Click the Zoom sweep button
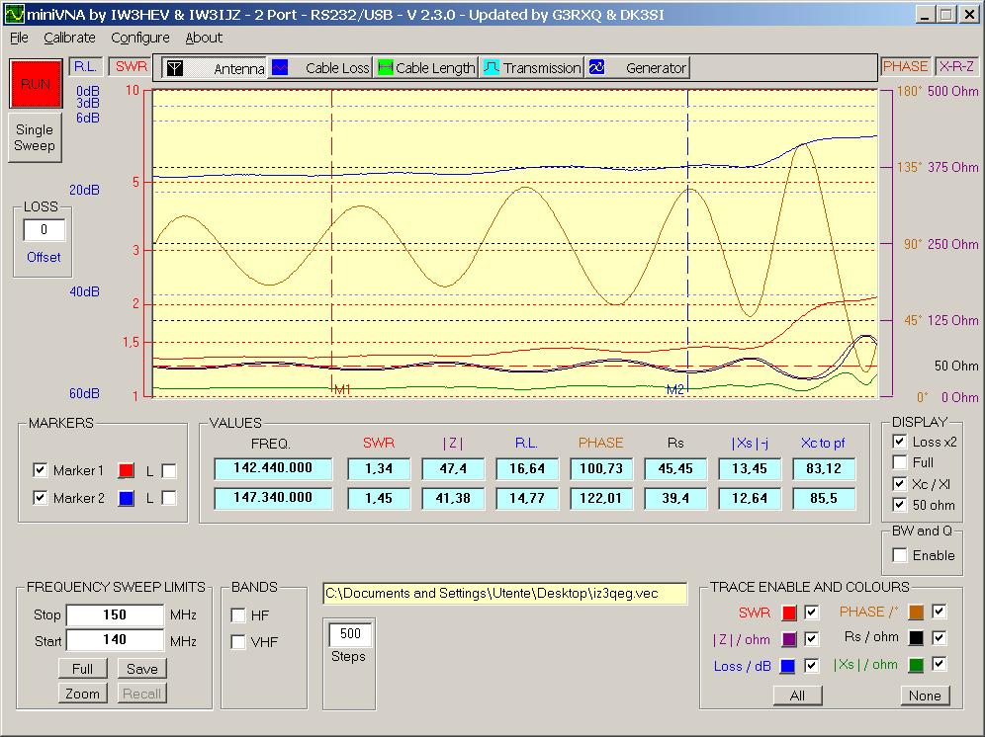The image size is (985, 737). click(x=82, y=694)
